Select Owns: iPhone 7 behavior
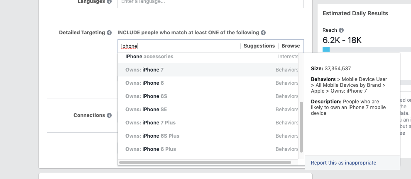This screenshot has width=411, height=179. click(x=208, y=70)
